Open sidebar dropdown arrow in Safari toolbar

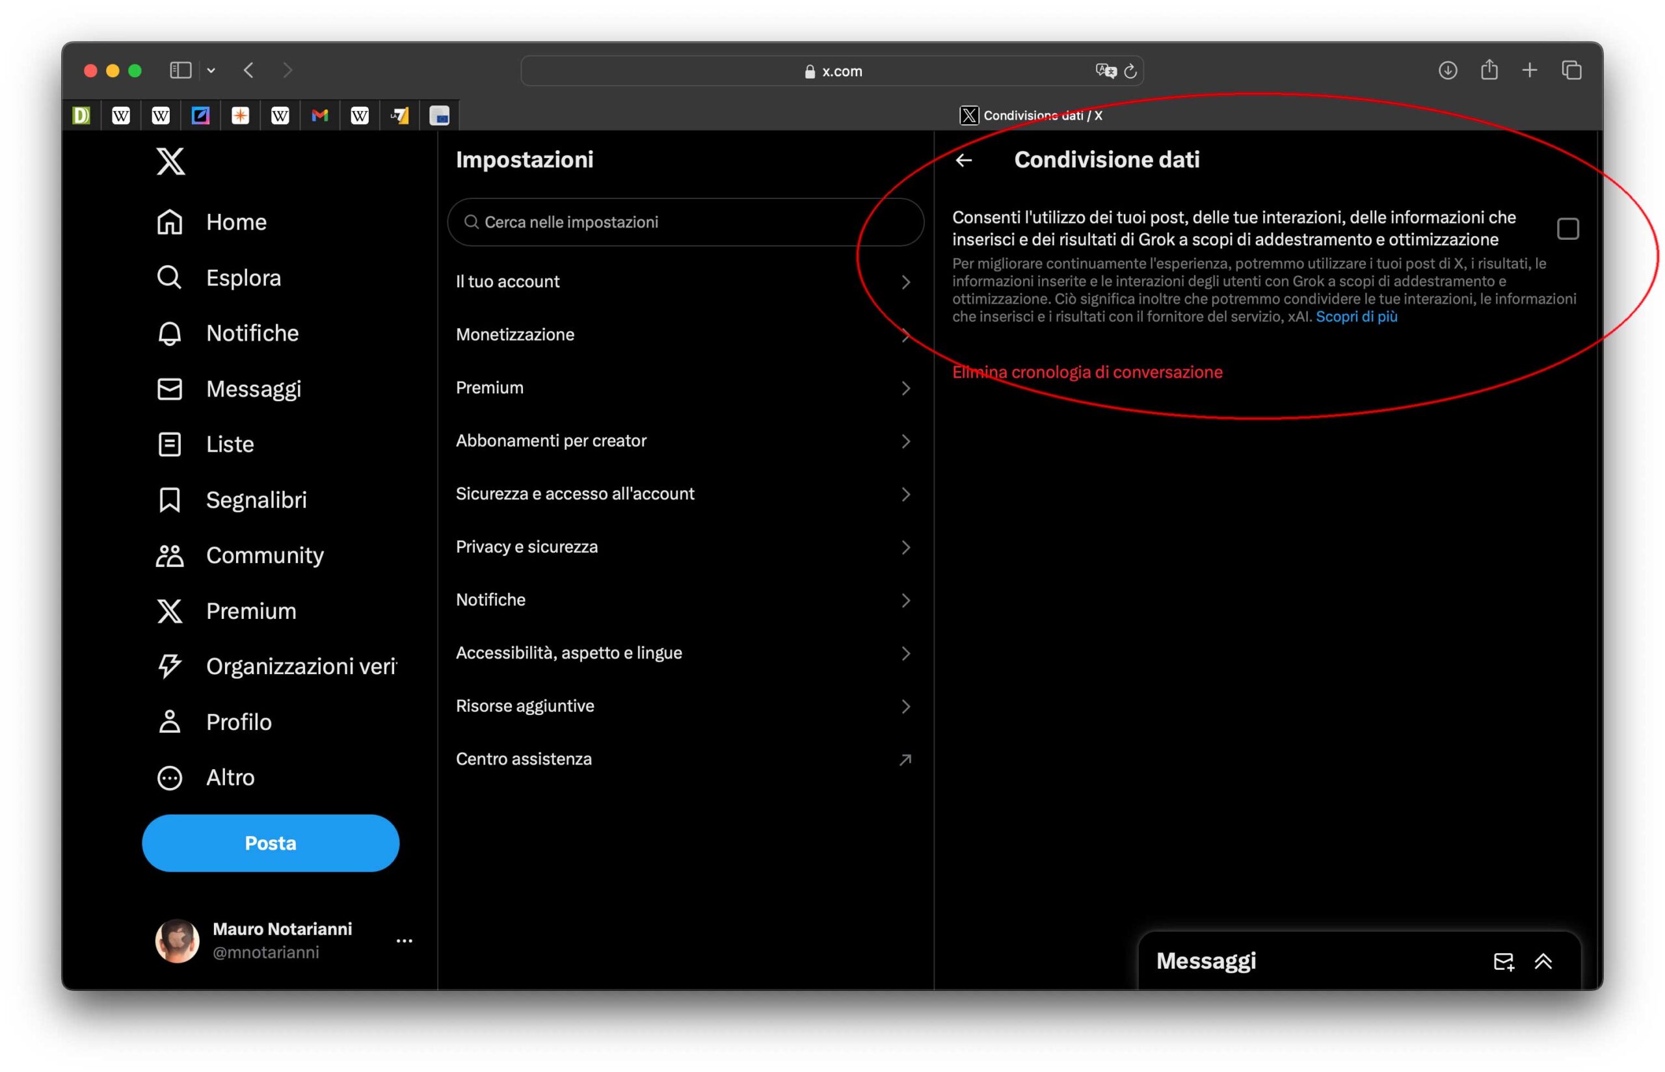tap(211, 70)
